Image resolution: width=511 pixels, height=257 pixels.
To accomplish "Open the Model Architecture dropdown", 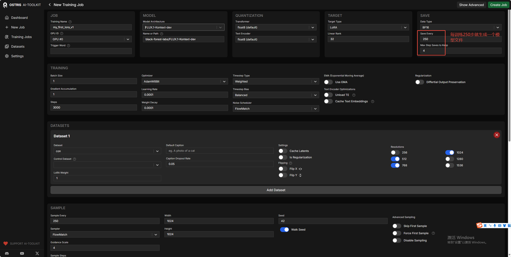I will (x=183, y=27).
